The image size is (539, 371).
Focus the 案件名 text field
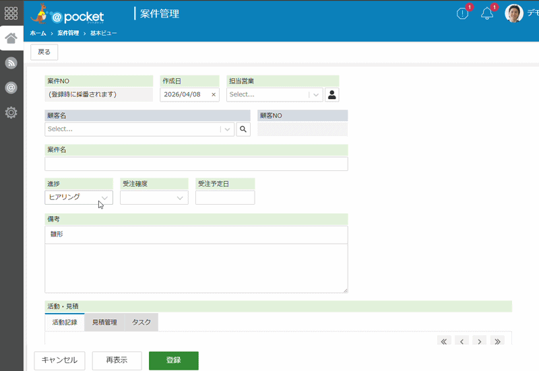(x=196, y=164)
